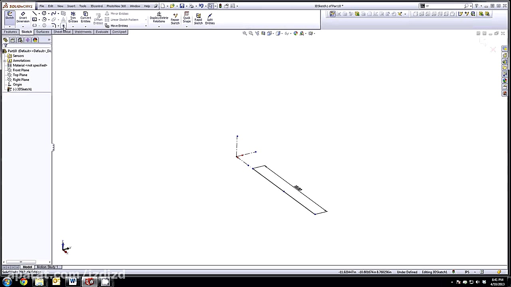The image size is (511, 287).
Task: Click the Zoom to Fit view icon
Action: point(245,33)
